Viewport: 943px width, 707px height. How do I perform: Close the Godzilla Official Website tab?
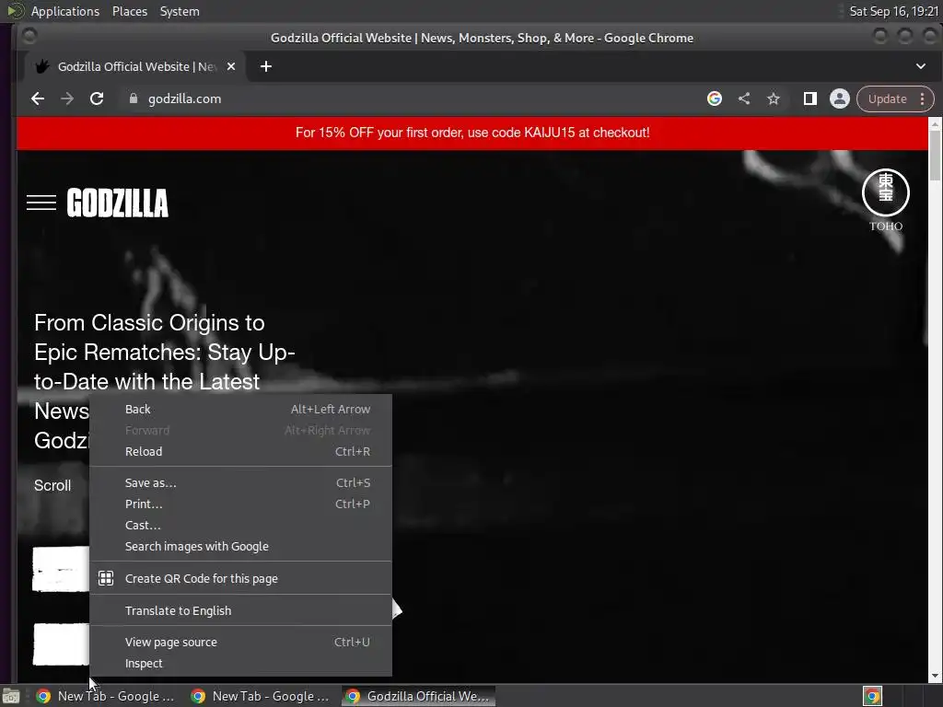pyautogui.click(x=231, y=66)
